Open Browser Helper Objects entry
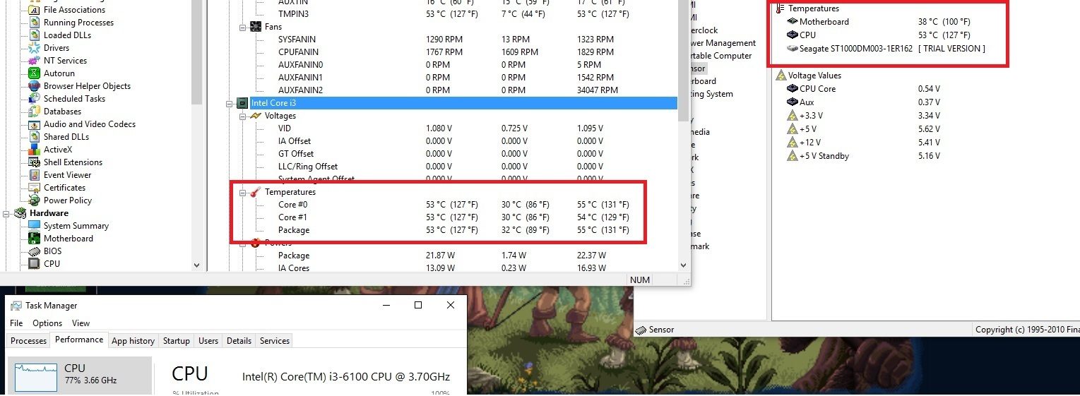1080x396 pixels. coord(87,86)
